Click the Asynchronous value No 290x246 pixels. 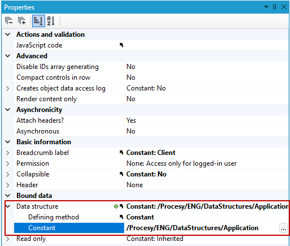click(131, 131)
